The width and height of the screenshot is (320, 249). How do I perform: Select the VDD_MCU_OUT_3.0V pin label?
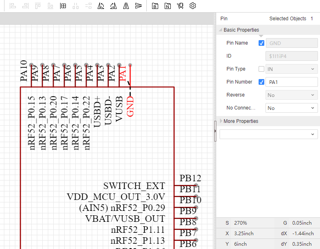coord(116,197)
